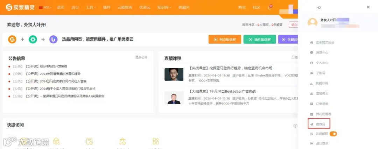378x149 pixels.
Task: Close the side panel with X
Action: tap(368, 7)
